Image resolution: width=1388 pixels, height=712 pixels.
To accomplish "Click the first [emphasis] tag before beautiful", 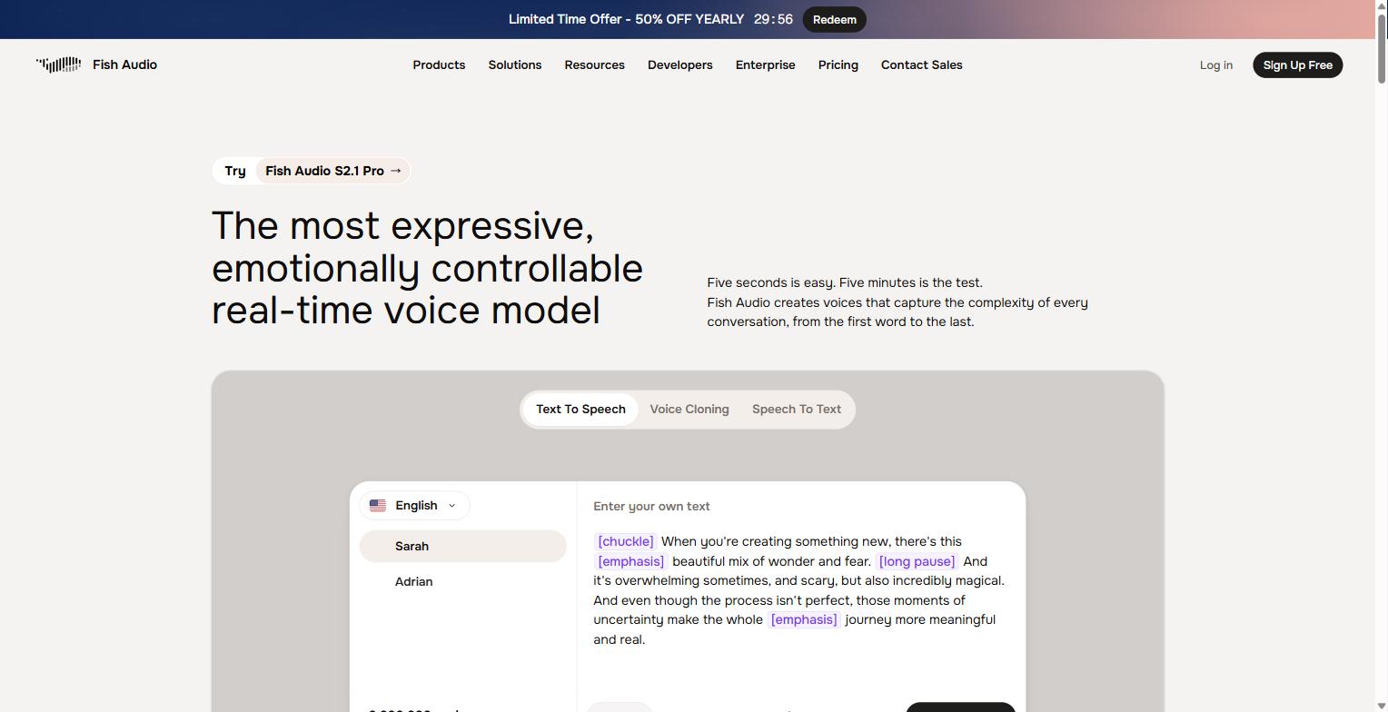I will [630, 561].
